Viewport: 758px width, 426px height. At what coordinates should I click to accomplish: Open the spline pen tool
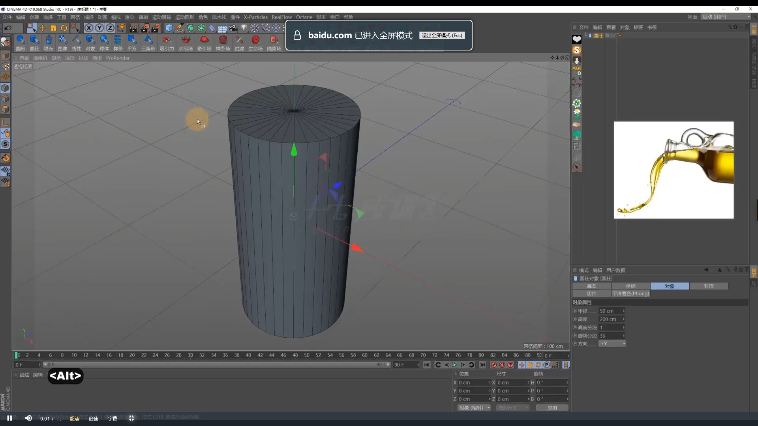pyautogui.click(x=180, y=28)
